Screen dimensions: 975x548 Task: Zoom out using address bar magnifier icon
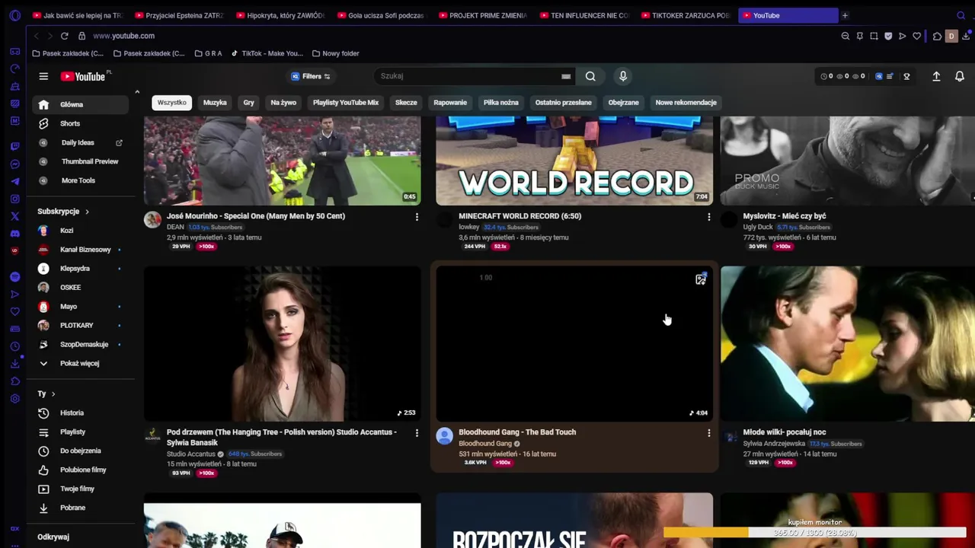(x=845, y=36)
